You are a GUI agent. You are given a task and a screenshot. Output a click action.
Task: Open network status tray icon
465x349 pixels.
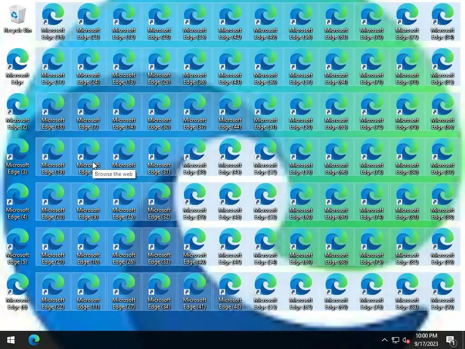pos(396,340)
